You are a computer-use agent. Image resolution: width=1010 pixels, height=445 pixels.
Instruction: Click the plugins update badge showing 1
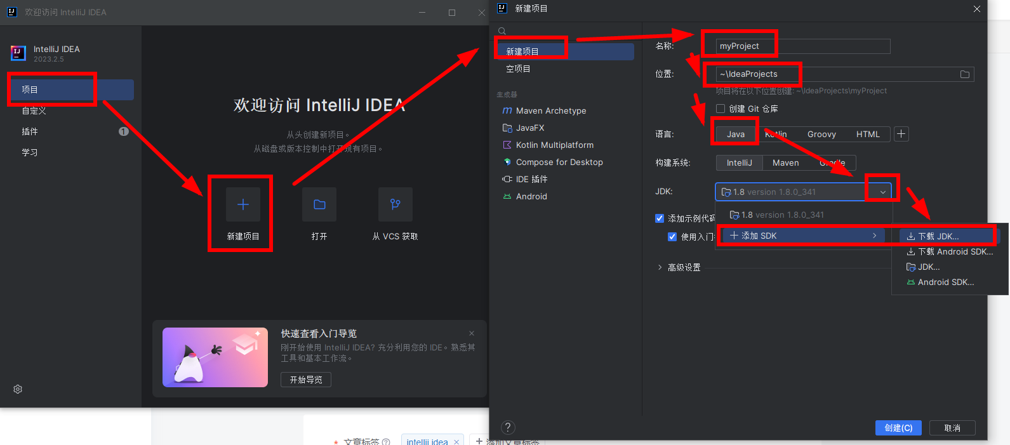[124, 131]
